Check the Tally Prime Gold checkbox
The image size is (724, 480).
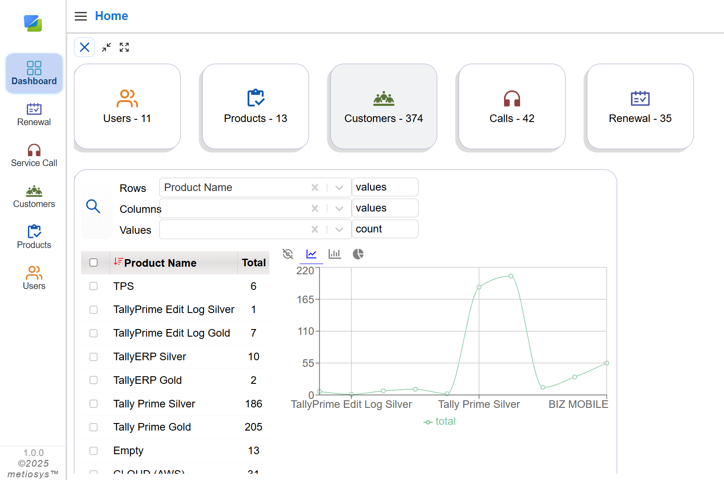[x=94, y=427]
